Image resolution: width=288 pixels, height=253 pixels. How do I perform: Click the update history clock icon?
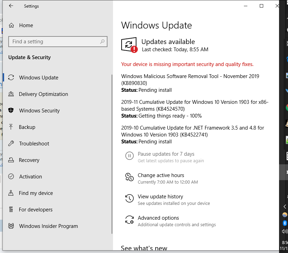(130, 198)
